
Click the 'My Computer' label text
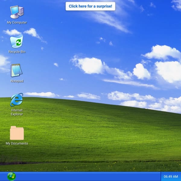click(x=17, y=22)
